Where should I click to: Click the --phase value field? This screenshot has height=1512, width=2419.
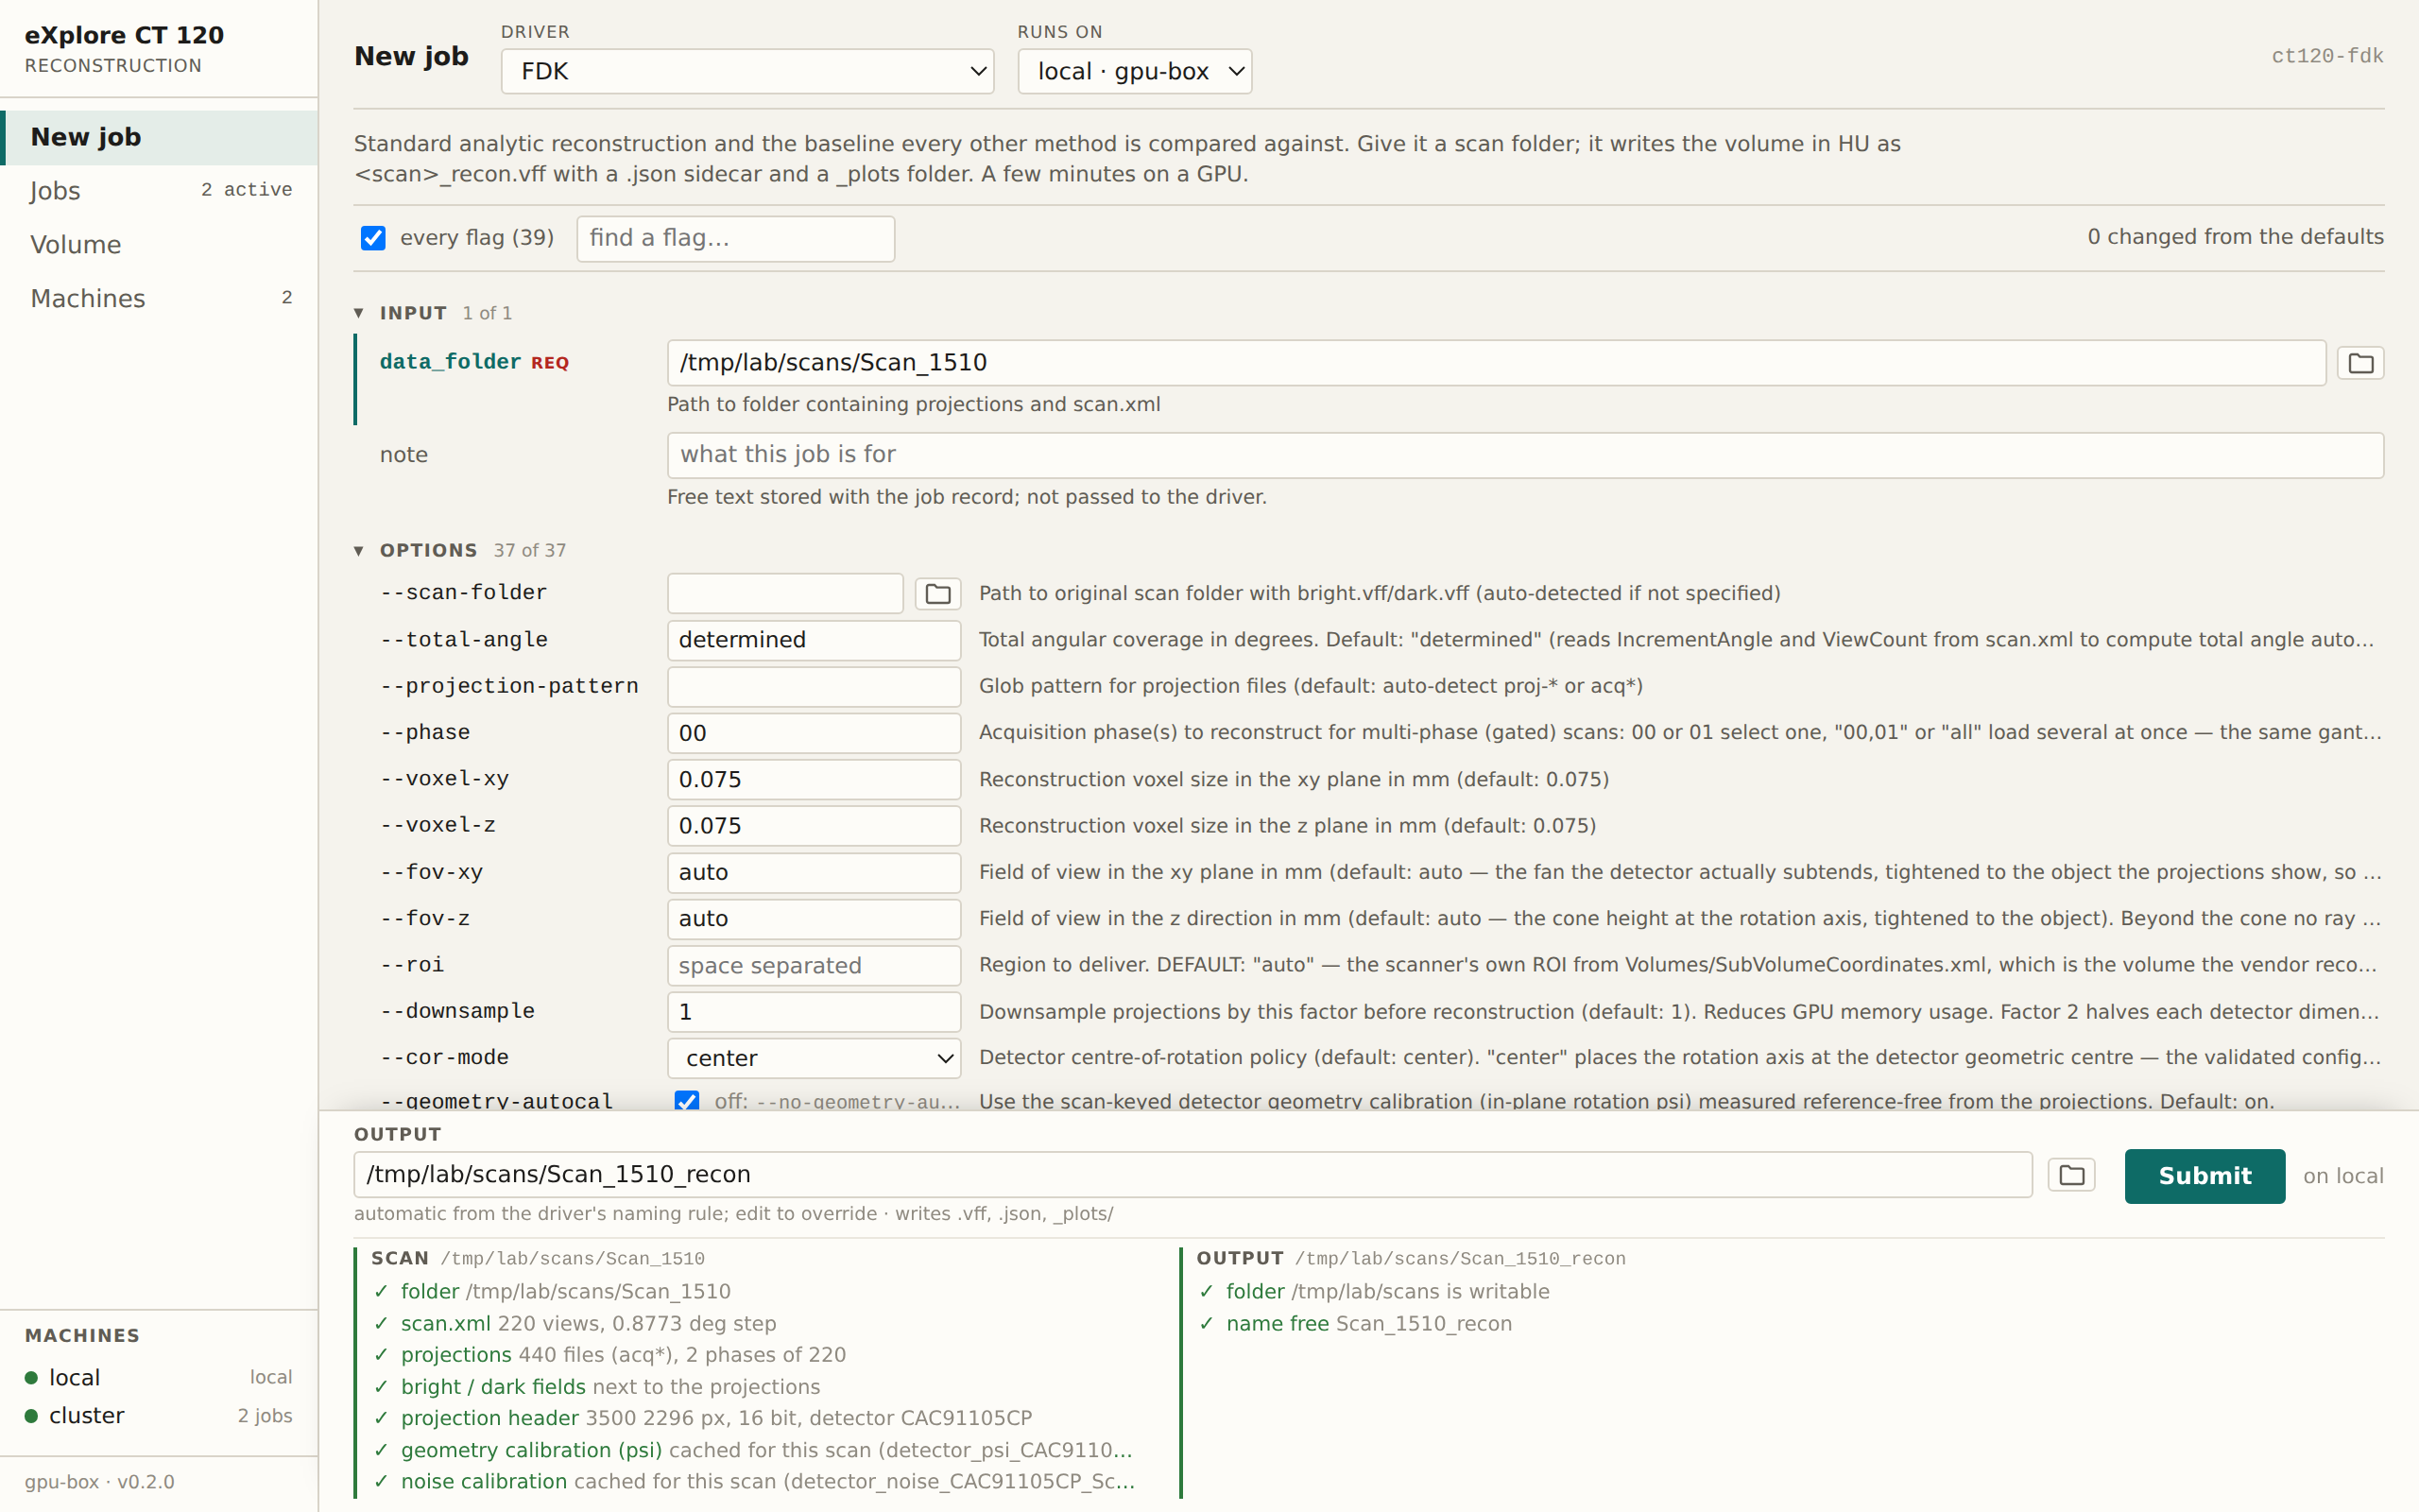coord(814,733)
